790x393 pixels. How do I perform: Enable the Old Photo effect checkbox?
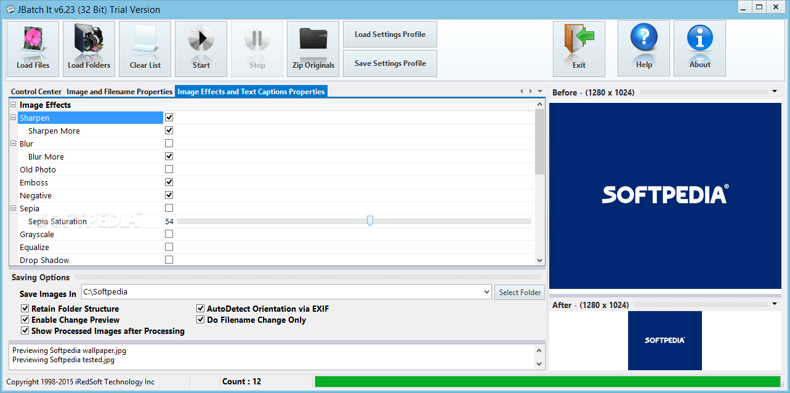click(169, 169)
